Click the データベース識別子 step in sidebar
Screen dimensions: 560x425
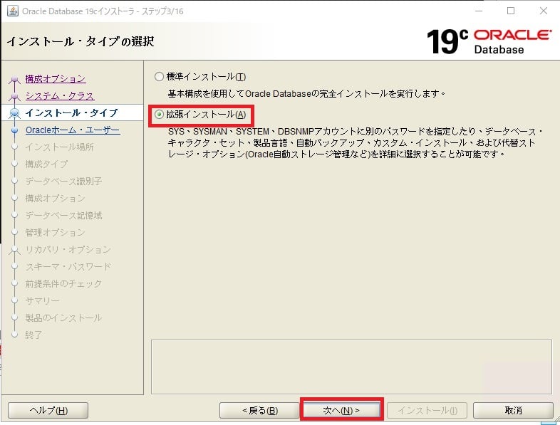pyautogui.click(x=63, y=181)
